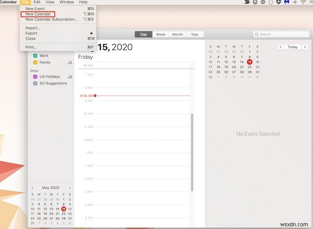
Task: Uncheck the US Holidays calendar
Action: tap(35, 77)
